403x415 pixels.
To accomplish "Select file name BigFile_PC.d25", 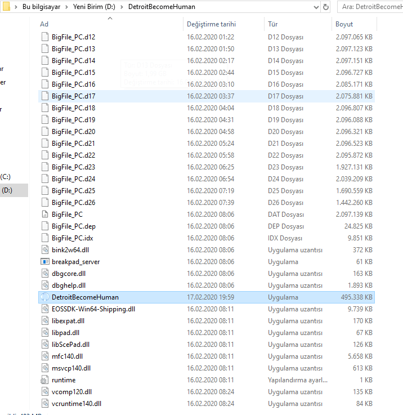I will click(x=73, y=191).
